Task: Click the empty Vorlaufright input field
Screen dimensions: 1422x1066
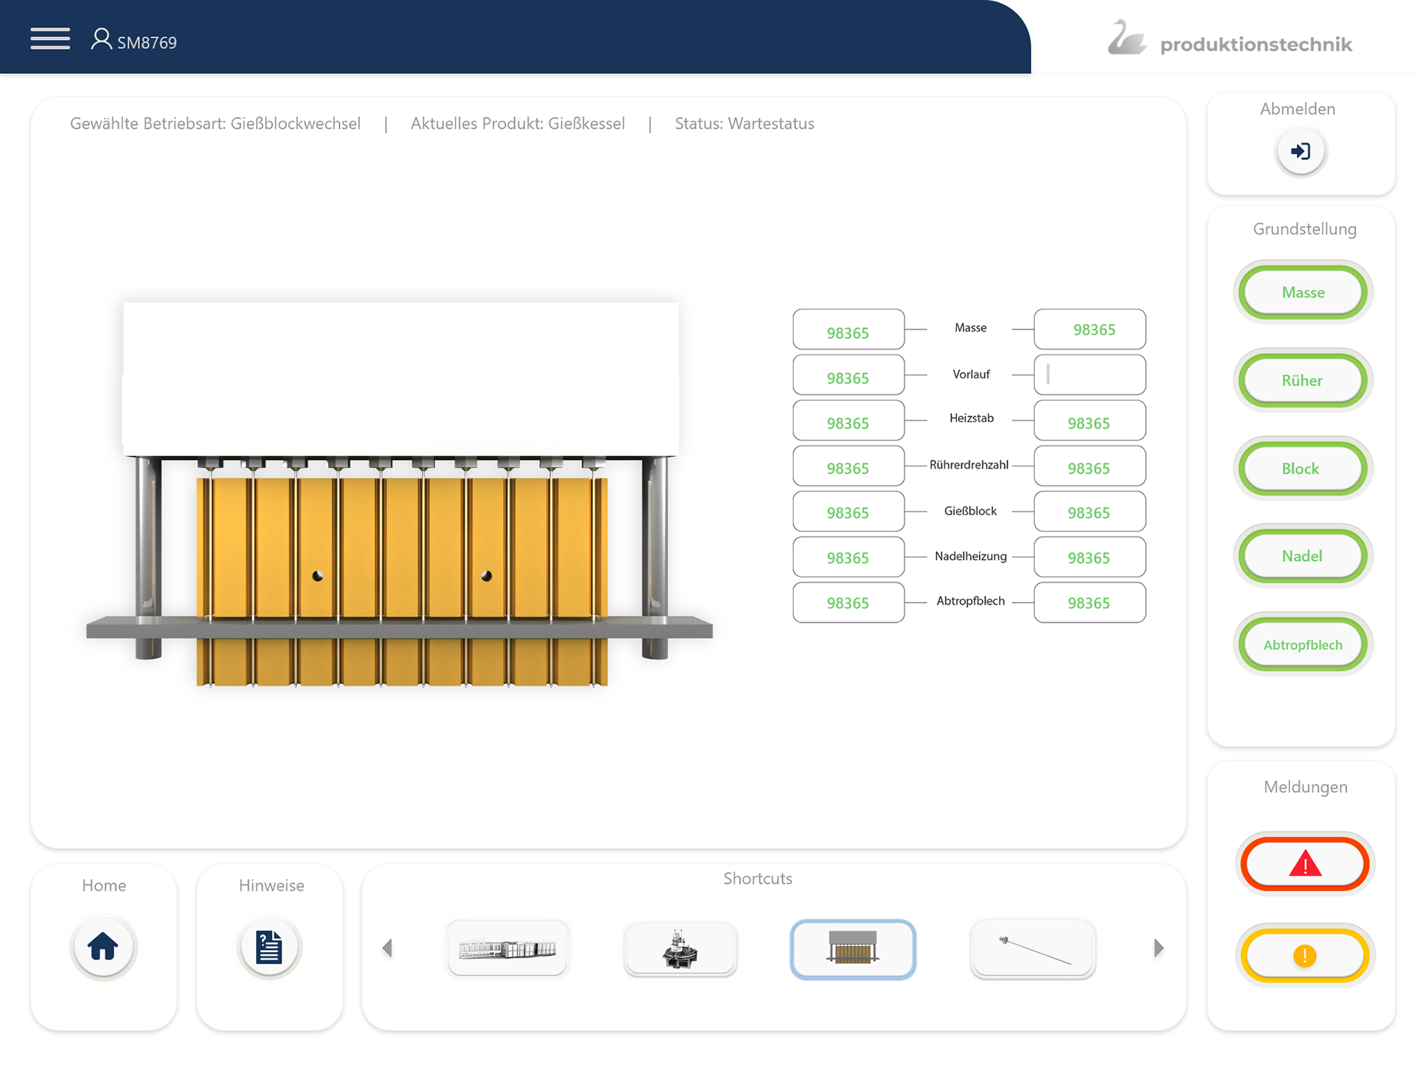Action: coord(1089,375)
